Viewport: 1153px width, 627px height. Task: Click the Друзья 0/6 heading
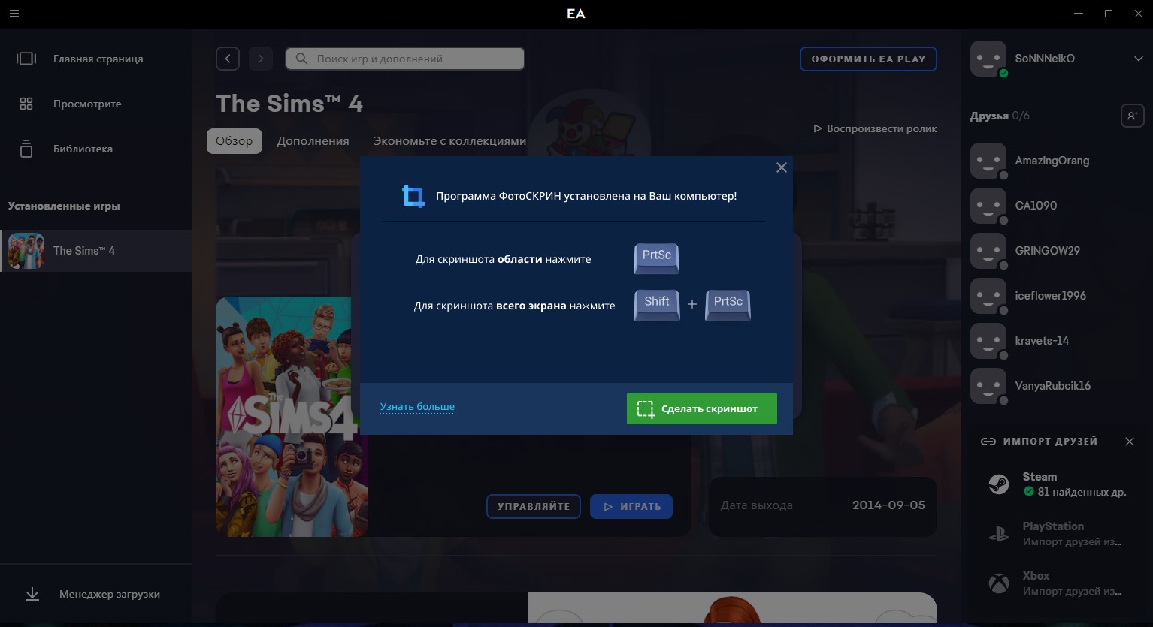1000,116
